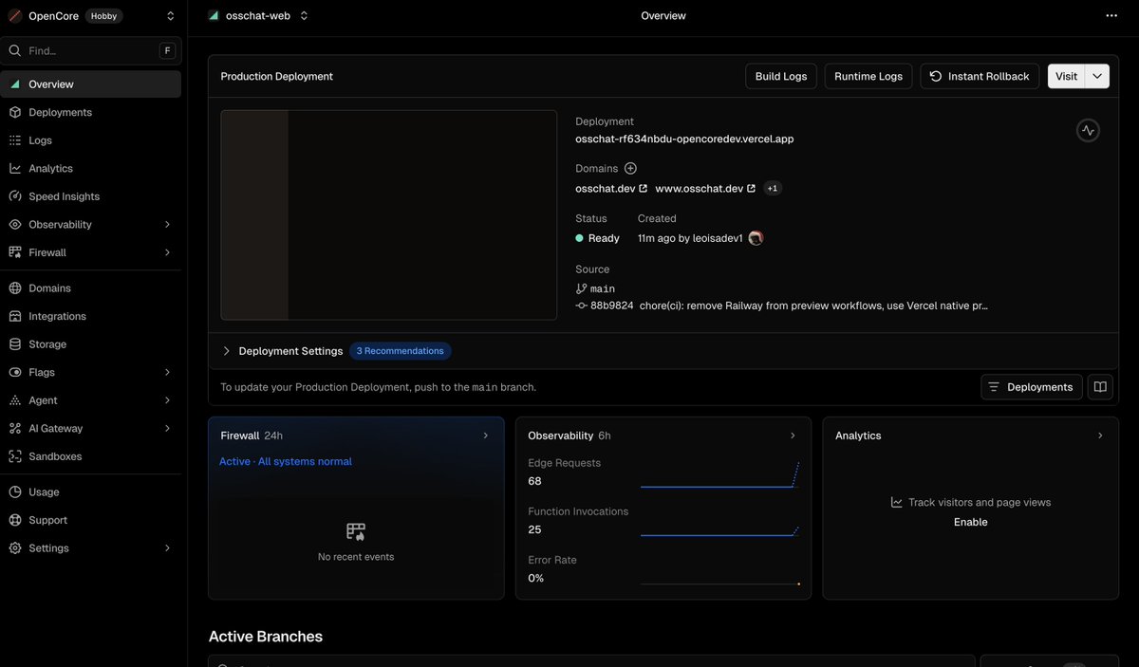Click the leoisadev1 avatar image
The width and height of the screenshot is (1139, 667).
[756, 238]
